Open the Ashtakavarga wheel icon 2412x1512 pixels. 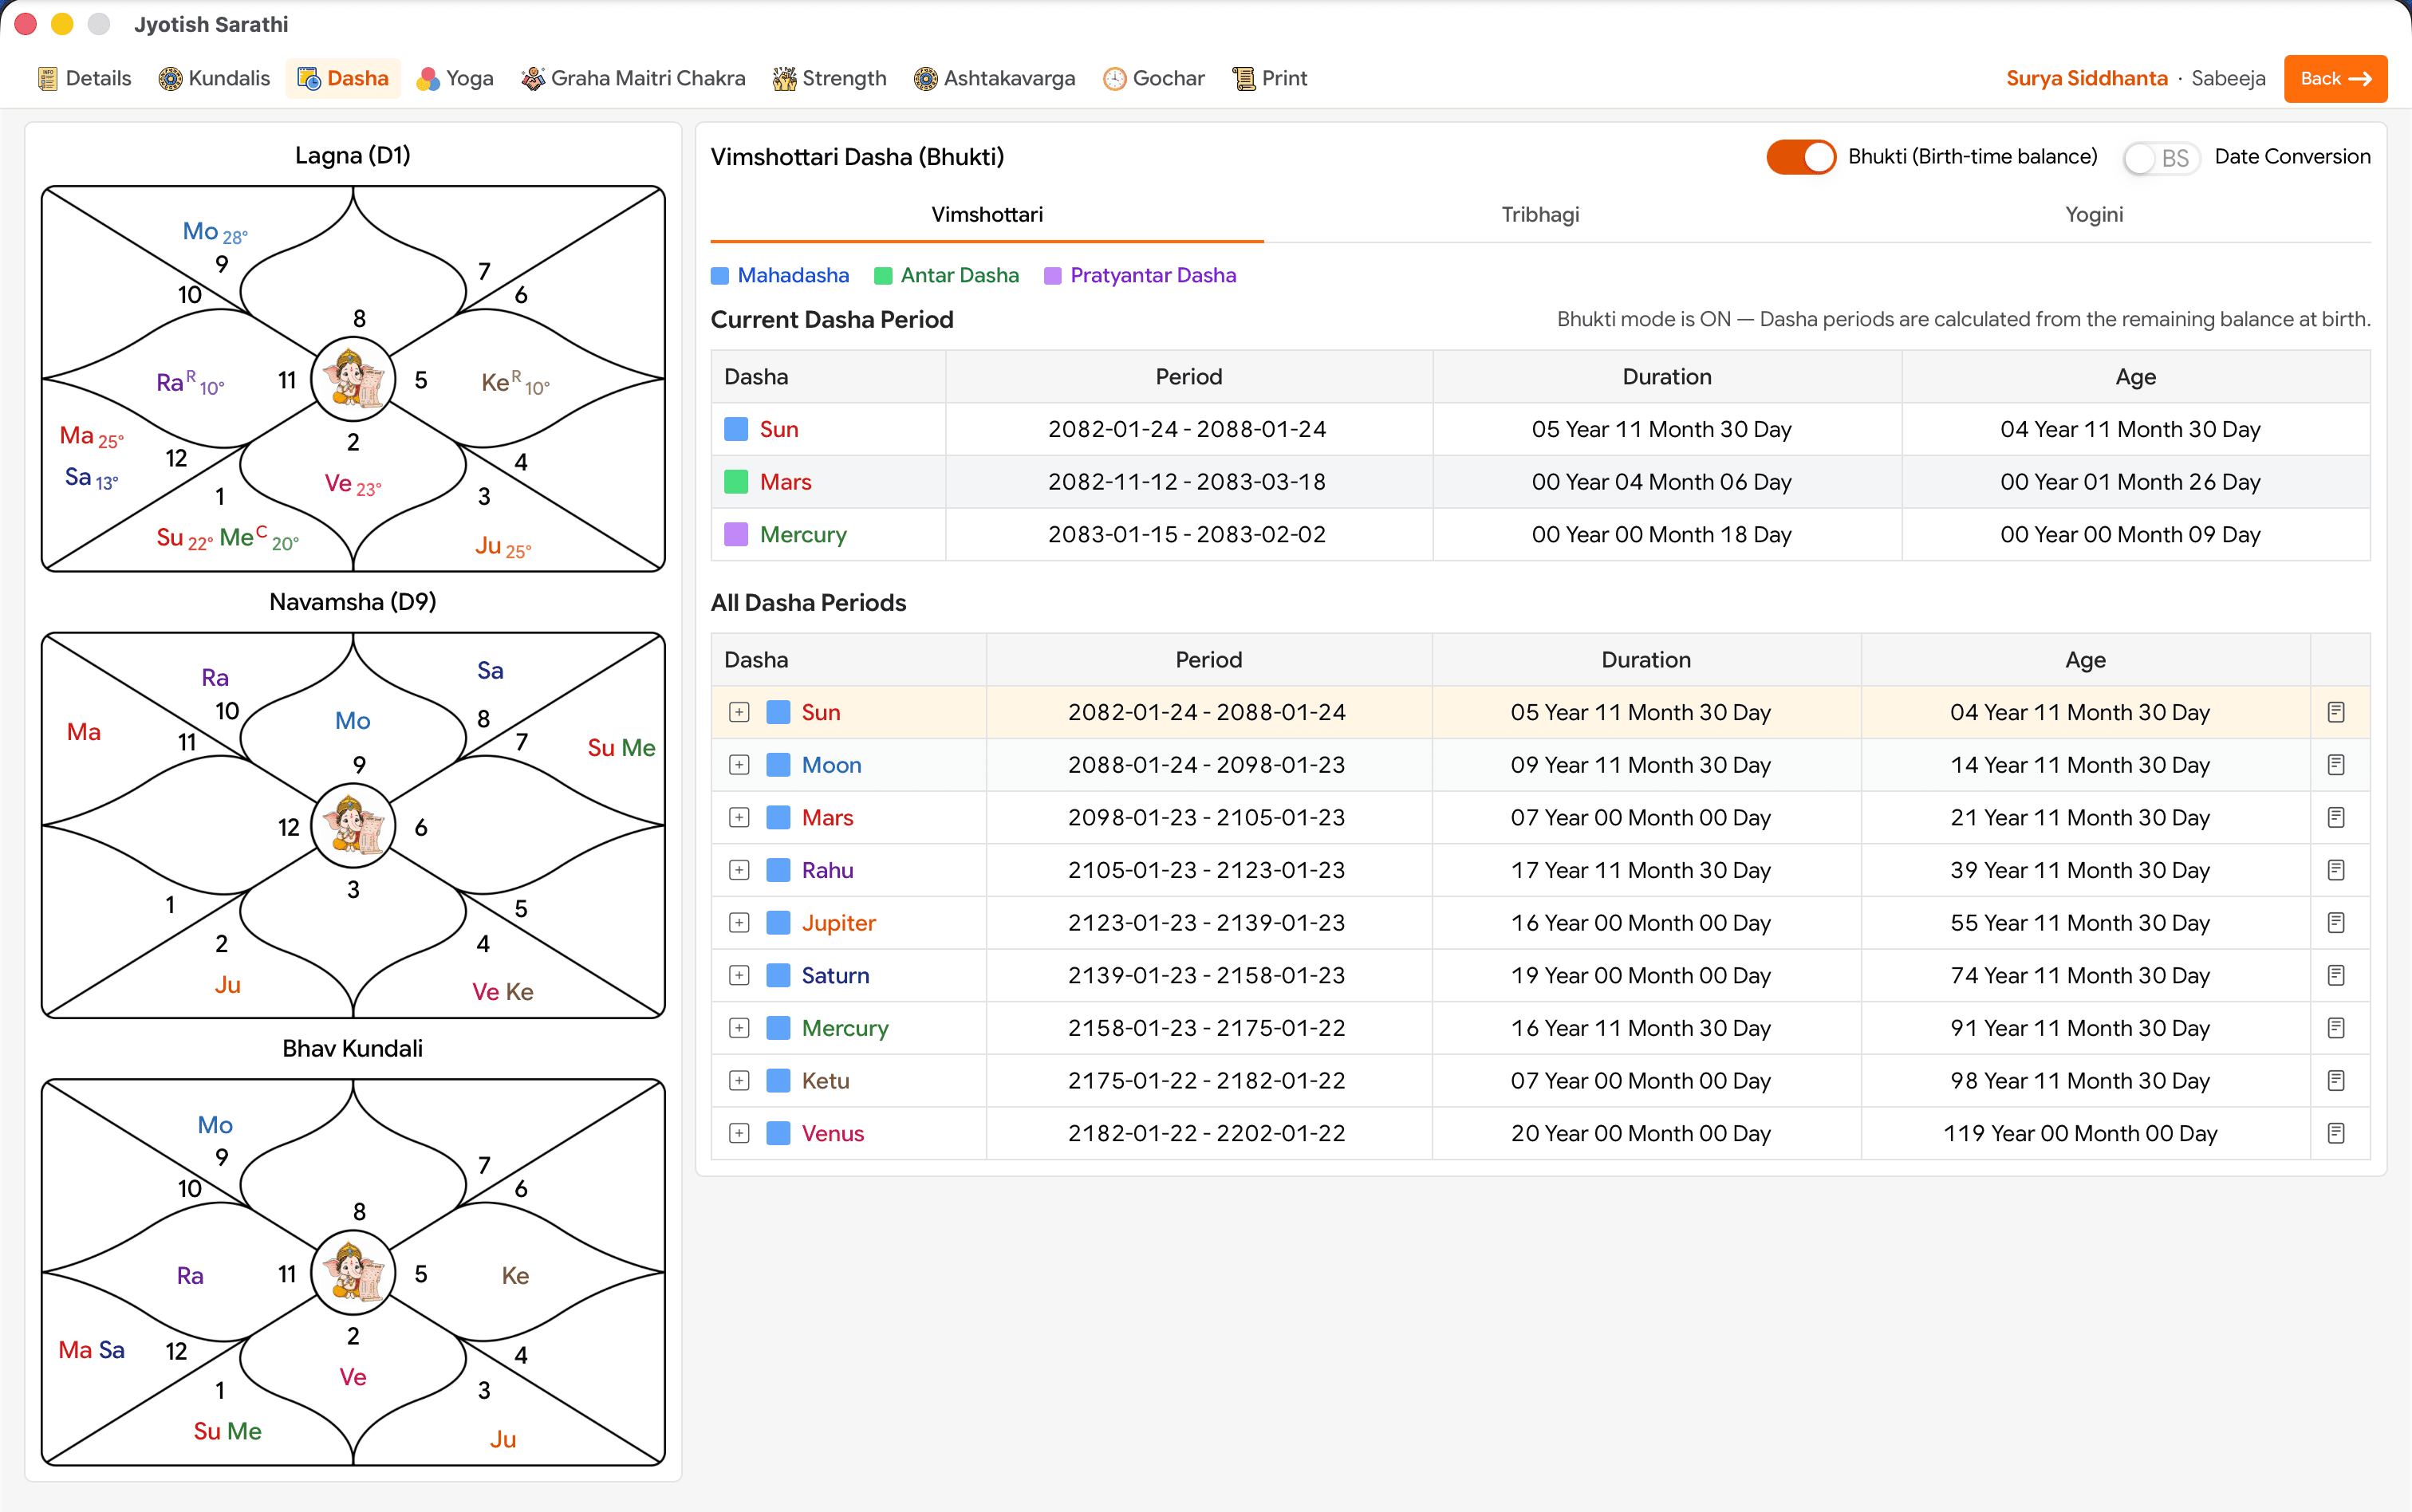[925, 78]
